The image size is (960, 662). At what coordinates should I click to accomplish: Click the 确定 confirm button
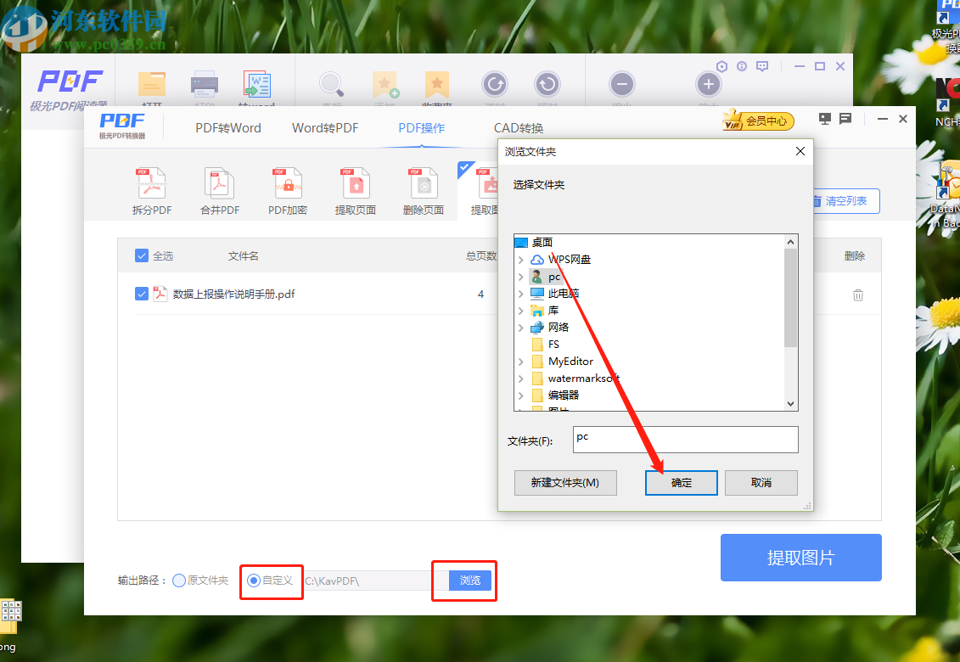click(x=681, y=482)
